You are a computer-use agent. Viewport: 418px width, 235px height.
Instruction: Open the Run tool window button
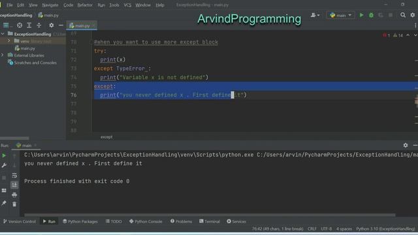(49, 221)
